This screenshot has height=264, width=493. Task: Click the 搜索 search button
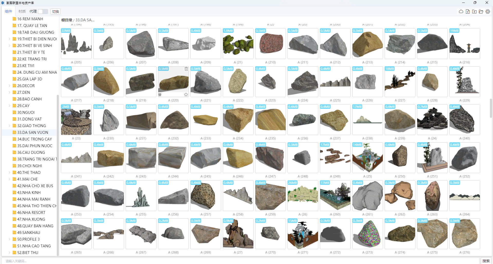coord(486,261)
